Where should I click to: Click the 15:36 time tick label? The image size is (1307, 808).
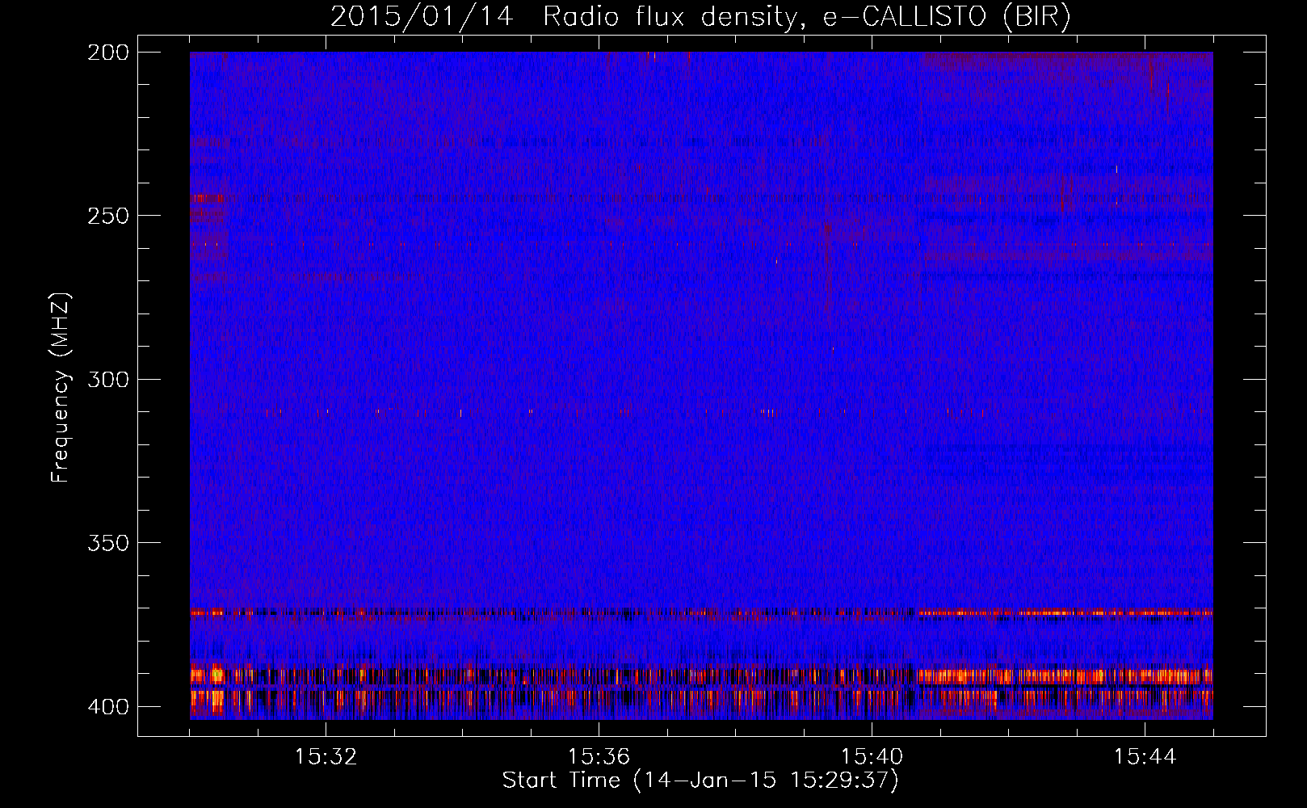(x=599, y=757)
